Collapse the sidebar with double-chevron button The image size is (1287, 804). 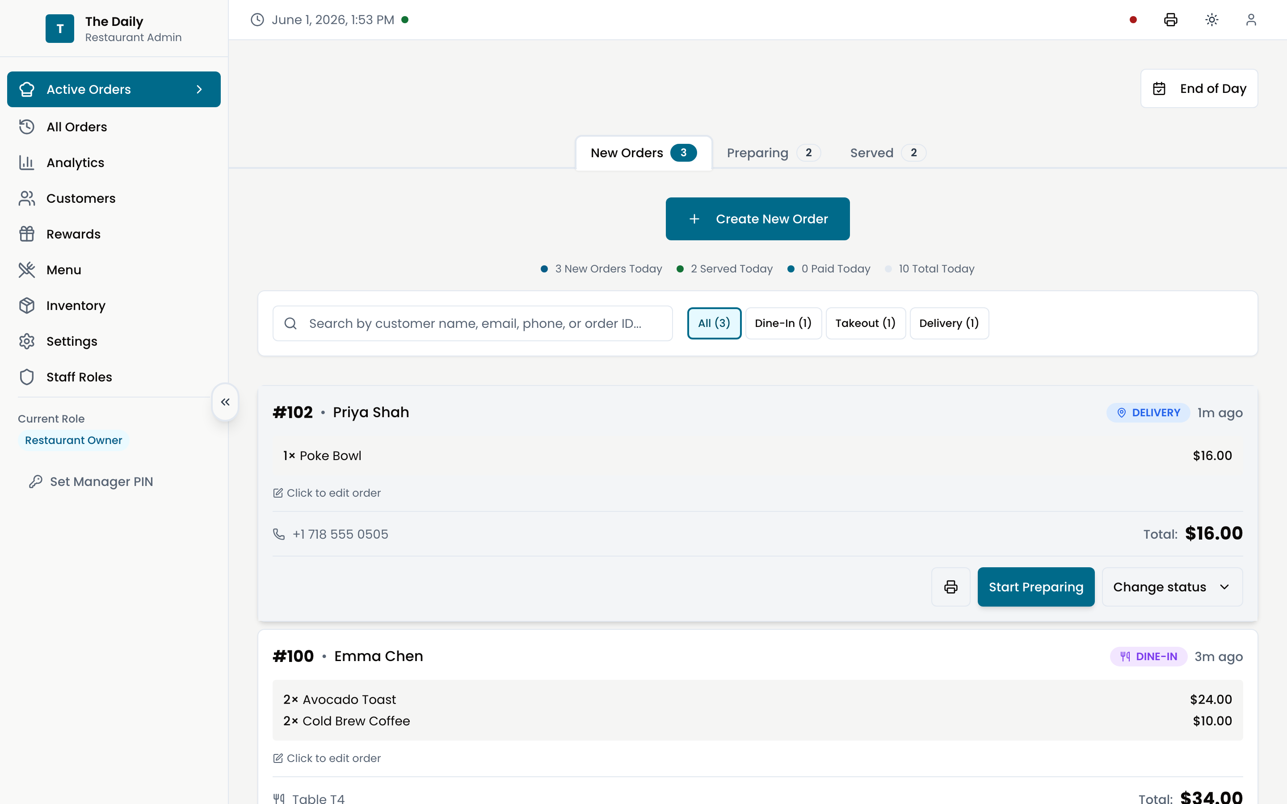pyautogui.click(x=225, y=402)
